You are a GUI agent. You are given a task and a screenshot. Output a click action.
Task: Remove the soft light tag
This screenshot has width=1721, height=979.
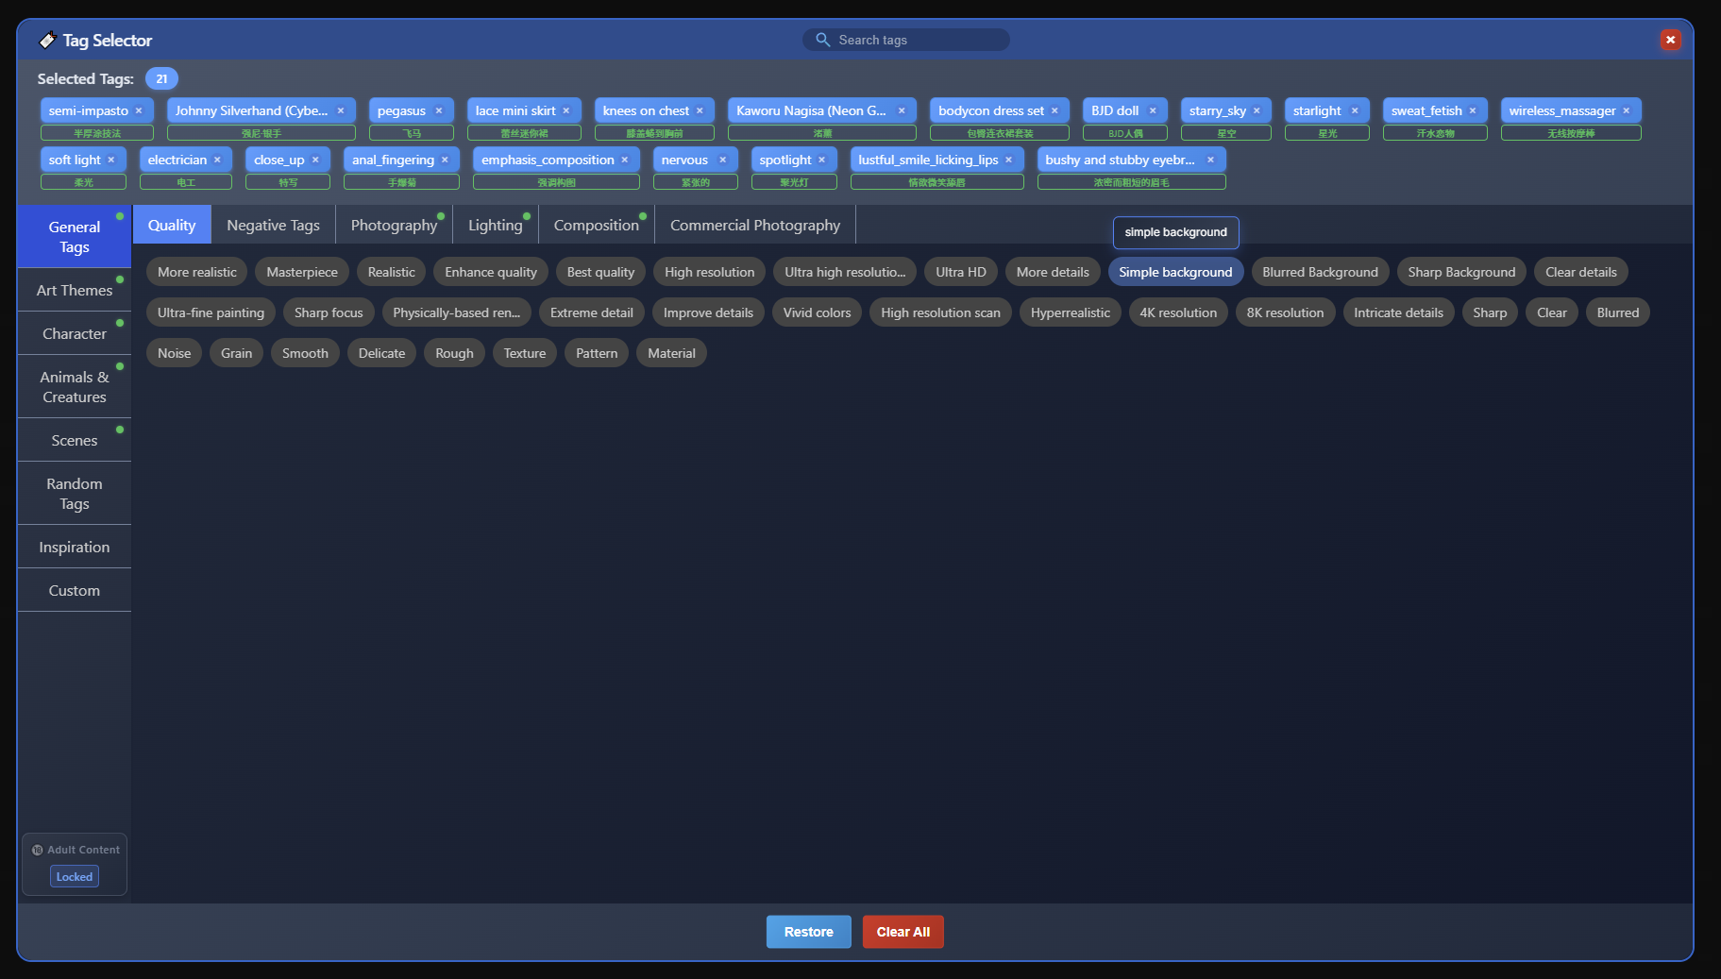coord(111,160)
